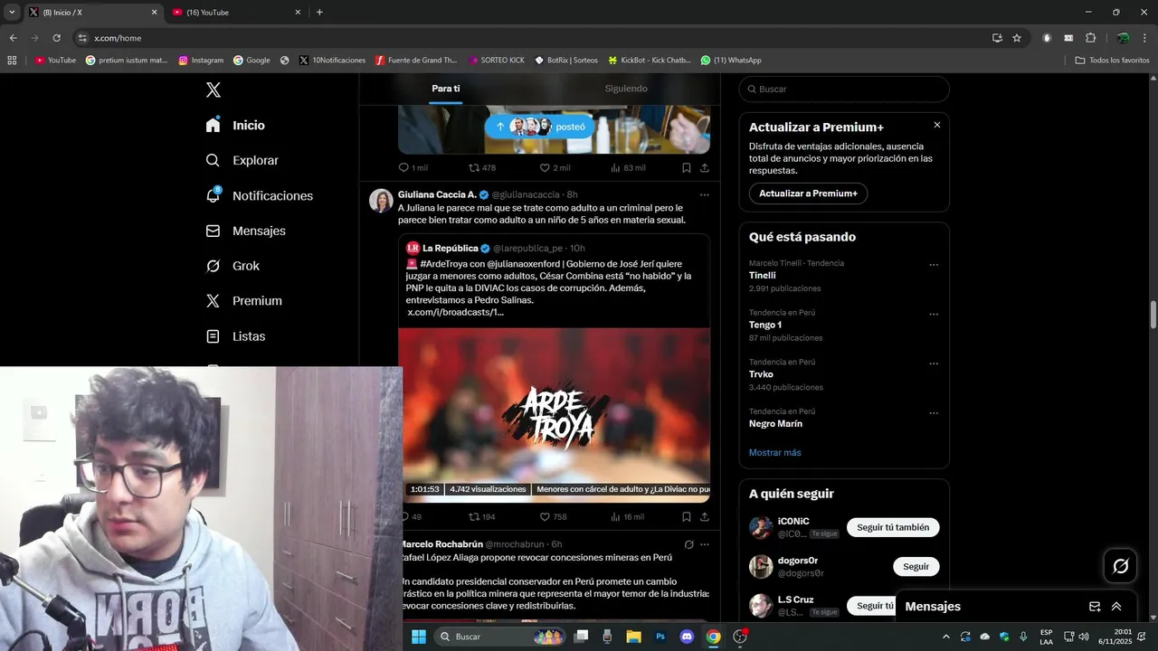The image size is (1158, 651).
Task: Open the Inicio home page
Action: (x=235, y=125)
